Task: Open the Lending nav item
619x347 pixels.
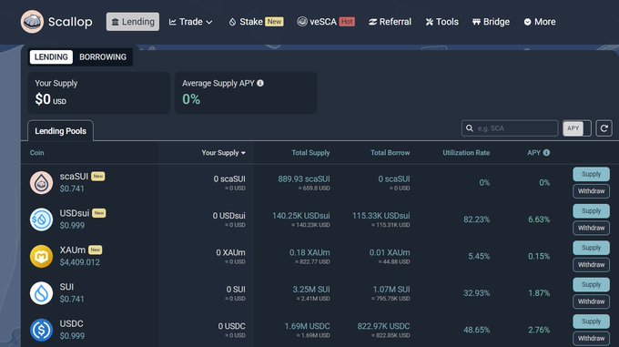Action: pos(133,22)
